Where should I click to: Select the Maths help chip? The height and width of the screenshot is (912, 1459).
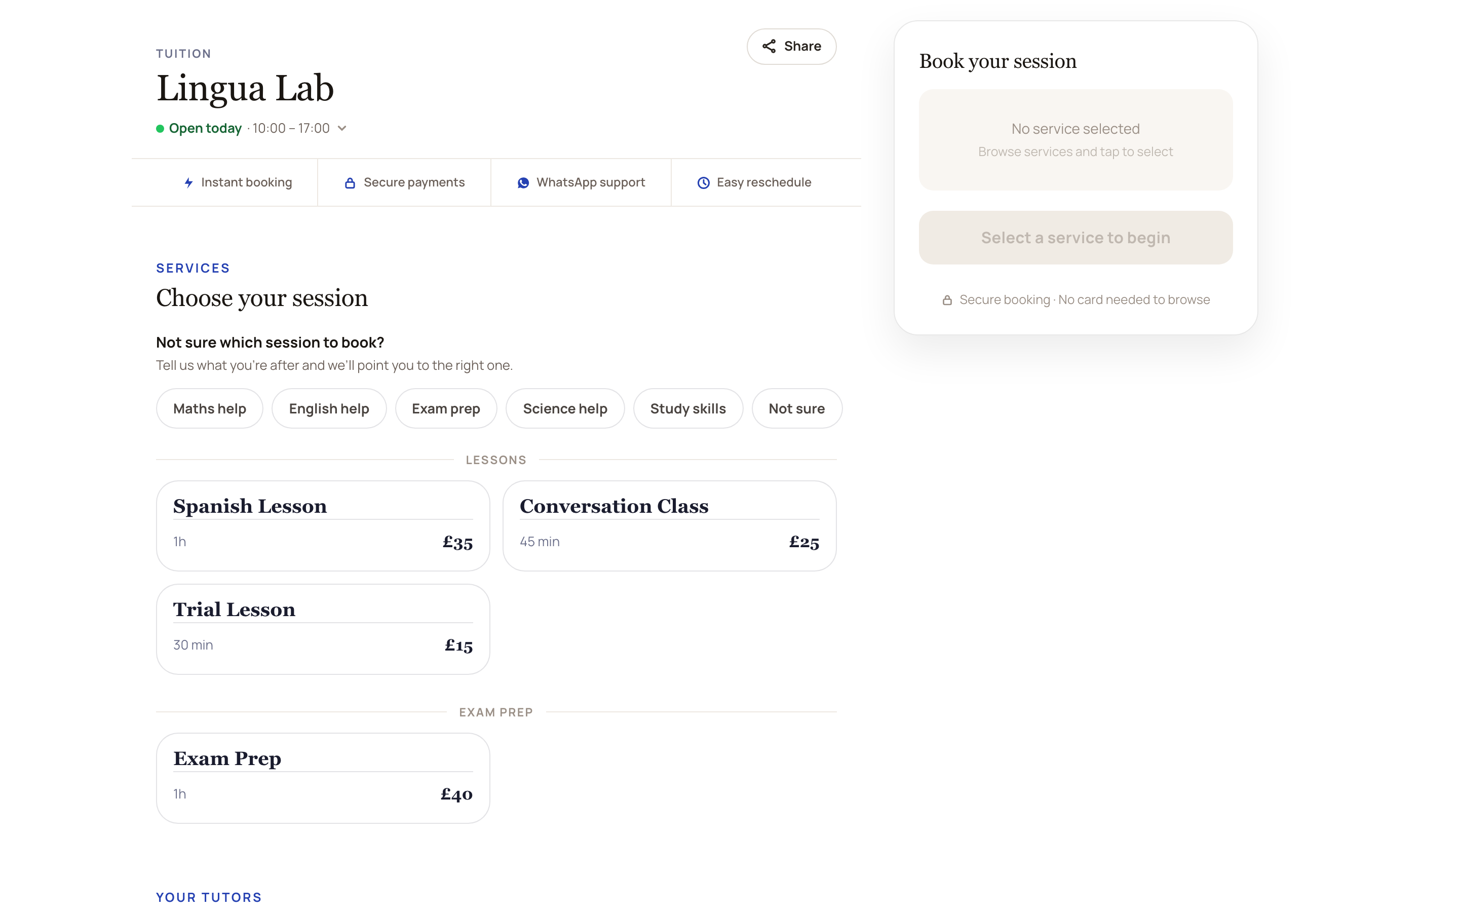(x=209, y=408)
